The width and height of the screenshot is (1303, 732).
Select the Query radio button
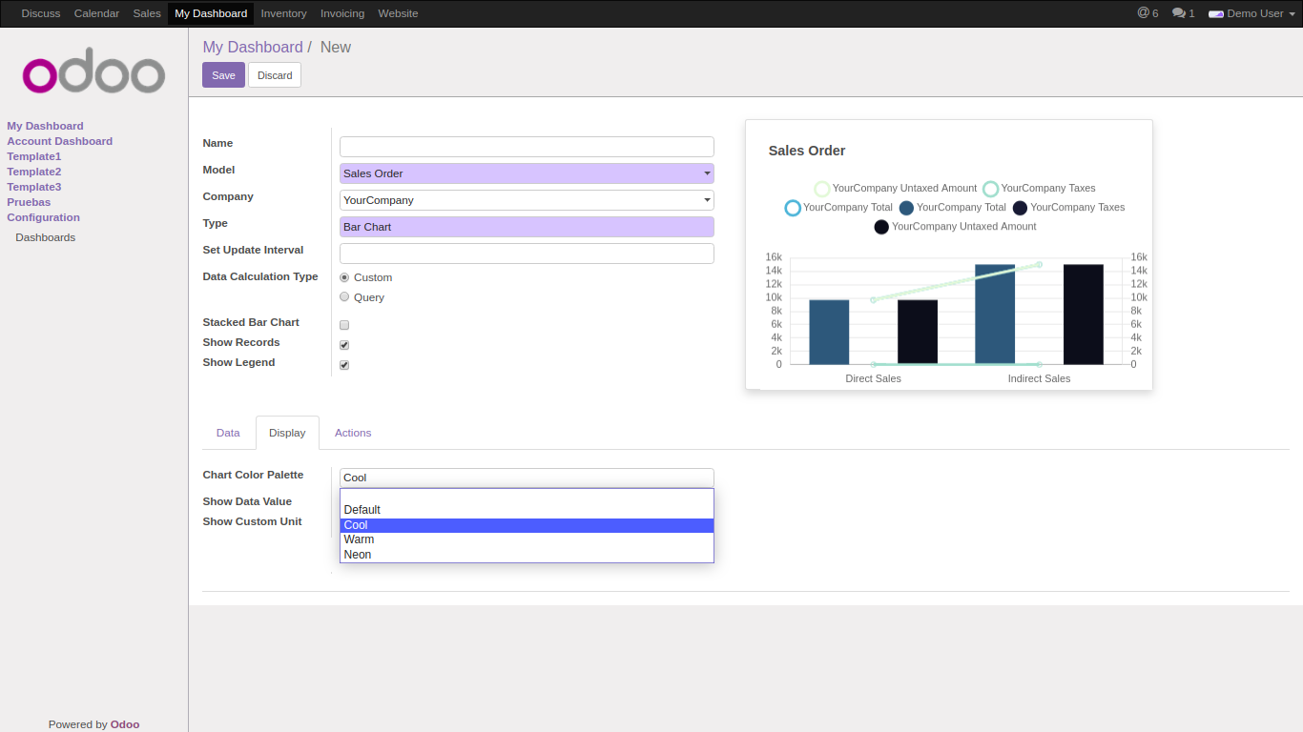tap(344, 296)
